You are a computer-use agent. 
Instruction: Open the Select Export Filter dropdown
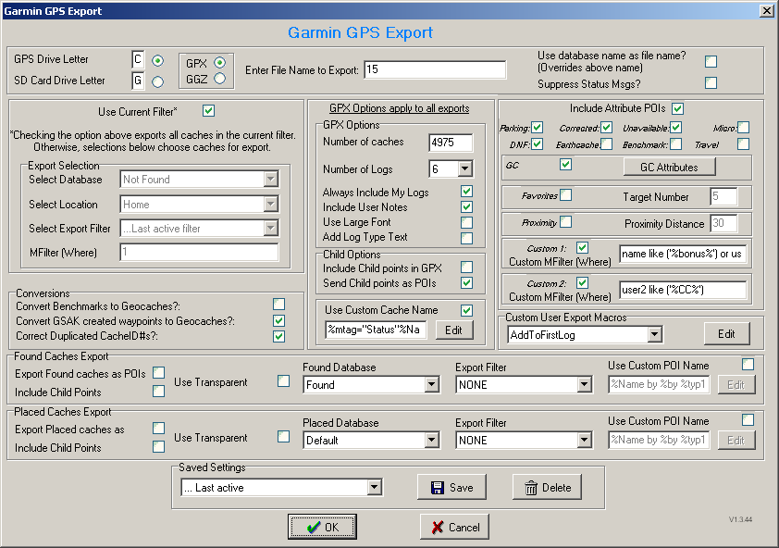click(270, 229)
